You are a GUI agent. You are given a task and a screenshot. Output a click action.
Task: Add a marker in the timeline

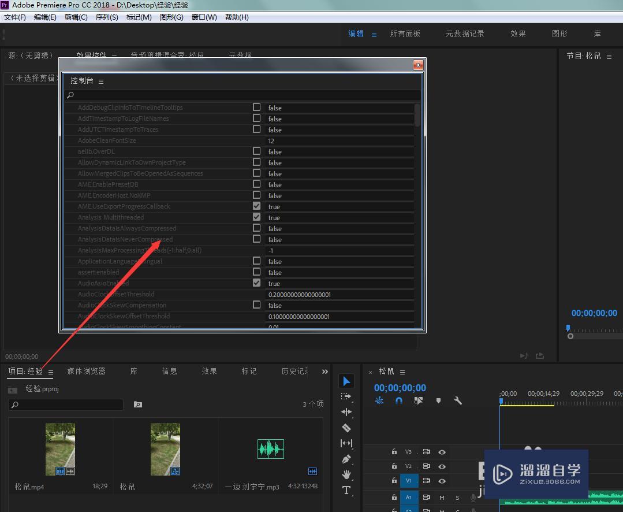pyautogui.click(x=438, y=400)
